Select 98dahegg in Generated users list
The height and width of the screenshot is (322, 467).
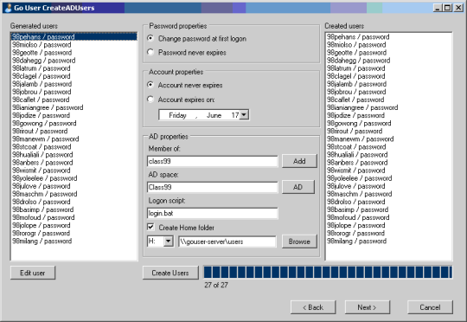tap(74, 61)
